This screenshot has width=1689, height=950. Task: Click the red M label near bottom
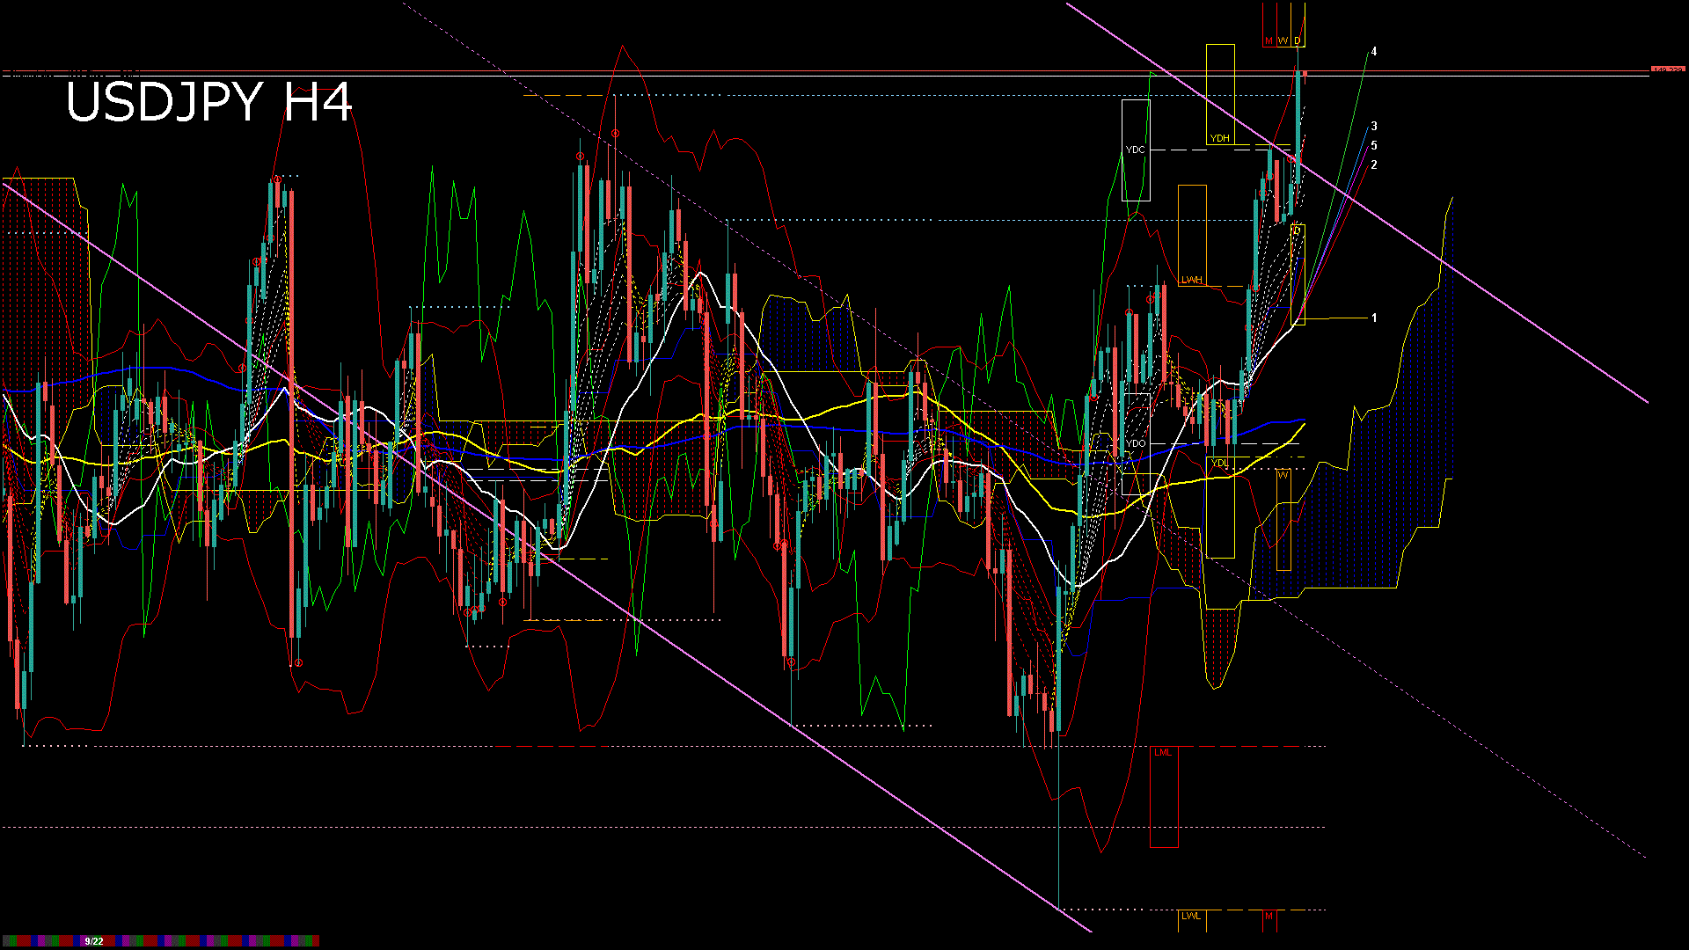click(1269, 917)
